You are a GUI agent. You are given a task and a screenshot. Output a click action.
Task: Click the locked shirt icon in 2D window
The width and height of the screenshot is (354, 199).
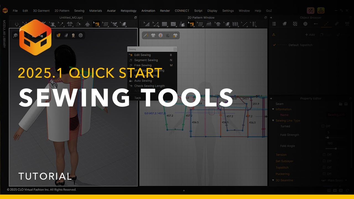click(175, 35)
